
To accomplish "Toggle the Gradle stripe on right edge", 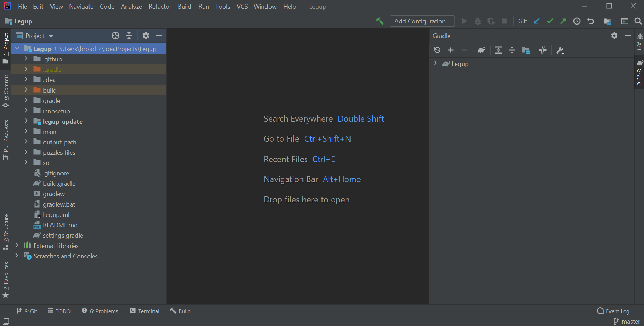I will pyautogui.click(x=640, y=73).
